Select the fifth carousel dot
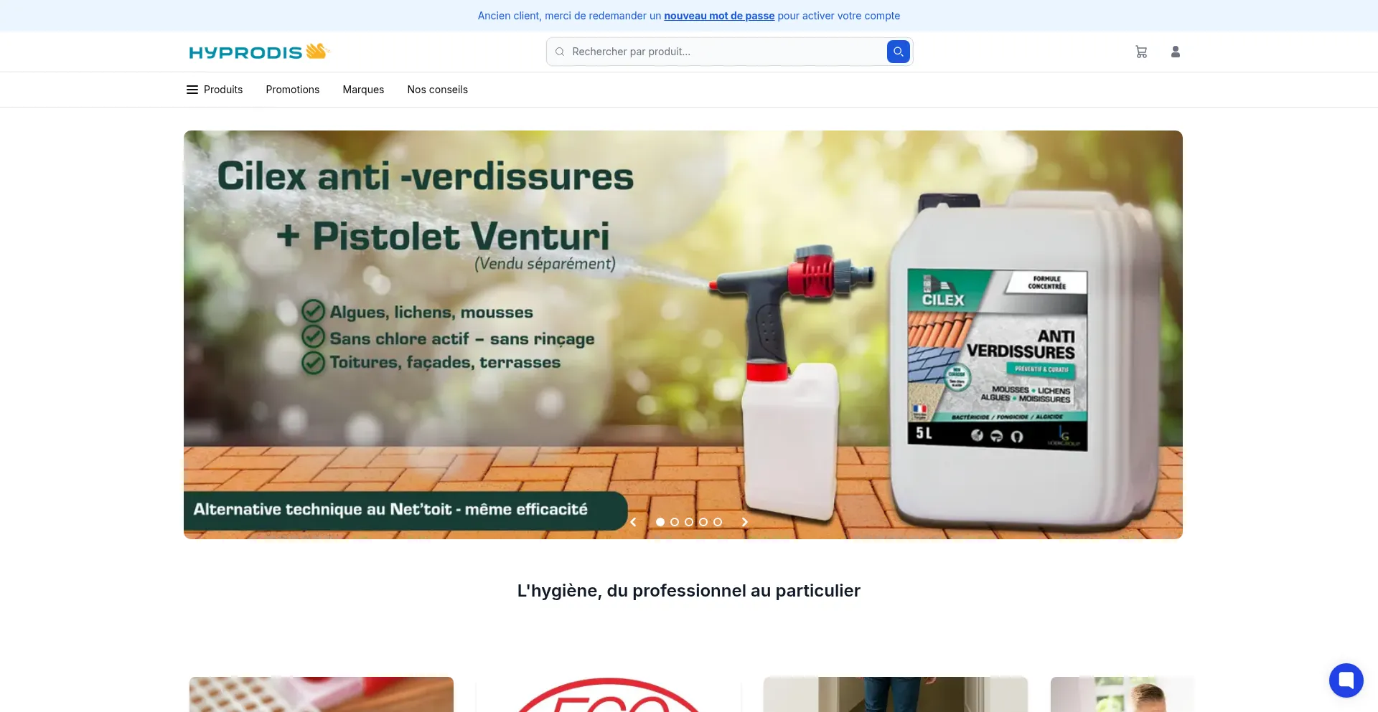The image size is (1378, 712). [x=718, y=522]
